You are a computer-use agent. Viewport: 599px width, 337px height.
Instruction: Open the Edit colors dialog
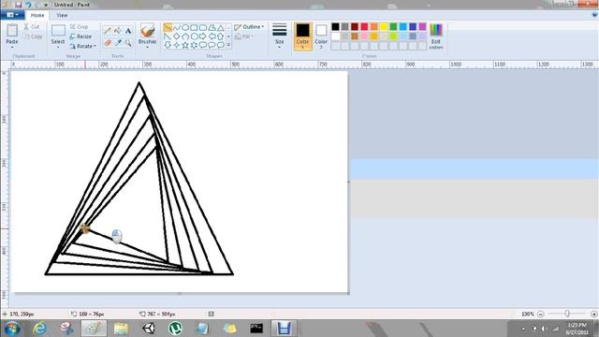436,36
